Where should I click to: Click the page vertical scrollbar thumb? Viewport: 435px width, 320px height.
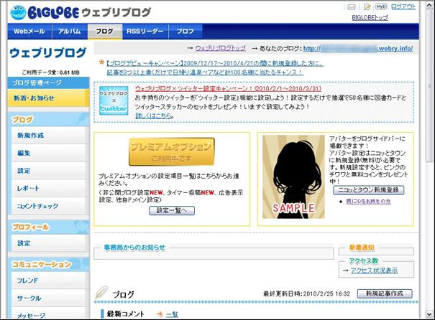(429, 86)
